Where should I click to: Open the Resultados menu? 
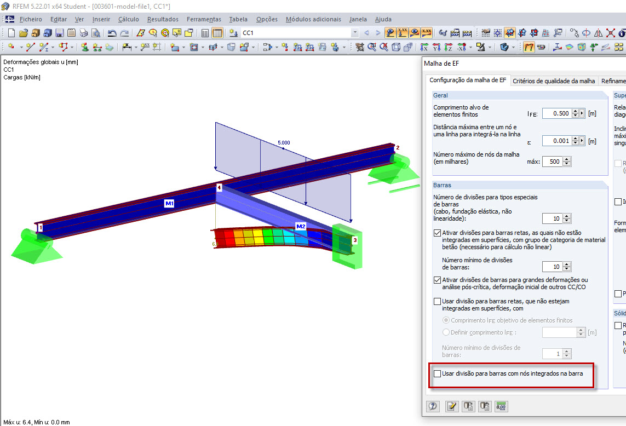(x=163, y=19)
